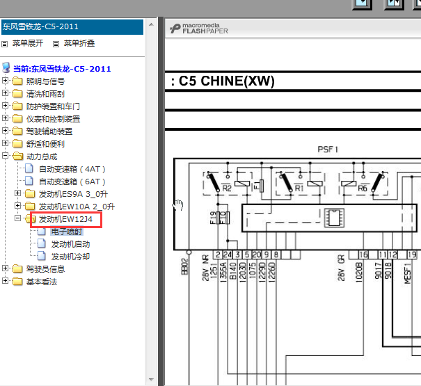Click the computer icon beside 当前:东风雪铁龙-C5-2011

click(x=6, y=67)
